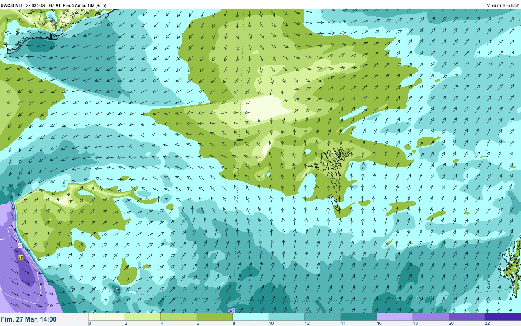Screen dimensions: 521x326
Task: Click the legend scale value '10'
Action: [x=271, y=323]
